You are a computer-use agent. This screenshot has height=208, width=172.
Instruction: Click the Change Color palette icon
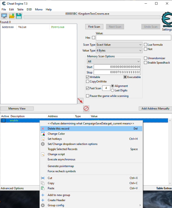(43, 134)
